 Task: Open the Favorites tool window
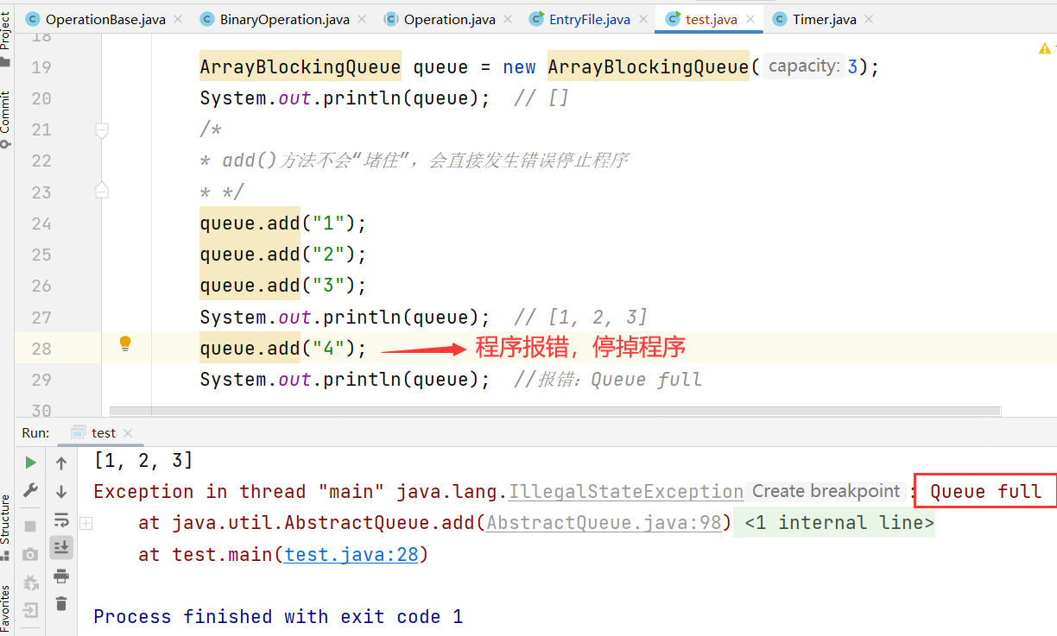click(6, 608)
